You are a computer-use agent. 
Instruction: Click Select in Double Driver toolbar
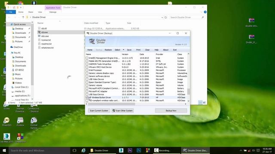117,50
